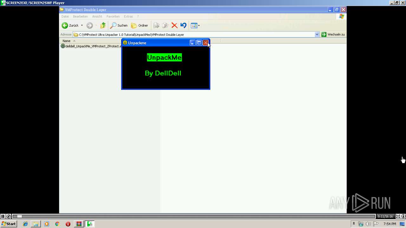Launch Chrome from taskbar

coord(57,224)
